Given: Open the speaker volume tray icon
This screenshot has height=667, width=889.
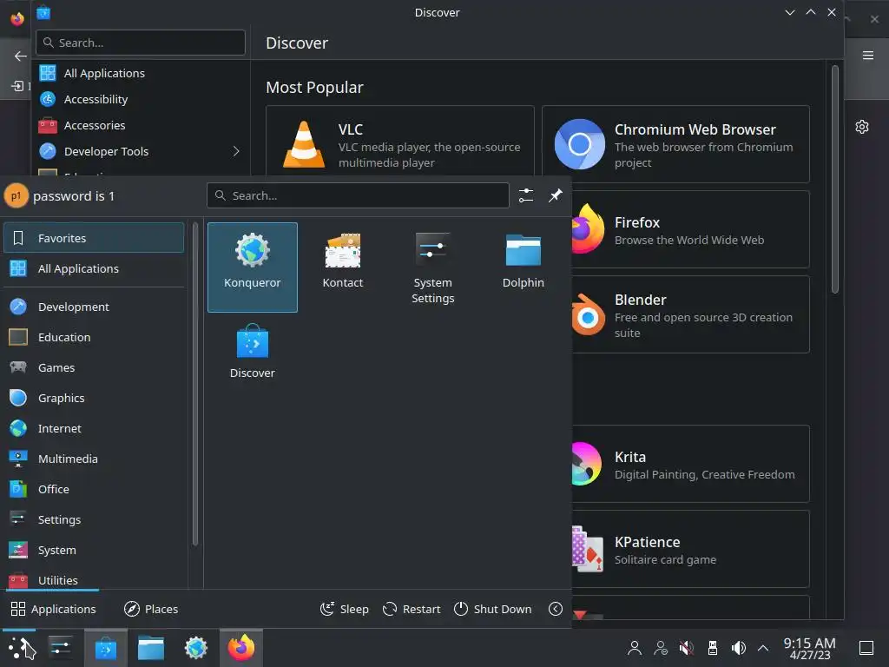Looking at the screenshot, I should tap(738, 648).
